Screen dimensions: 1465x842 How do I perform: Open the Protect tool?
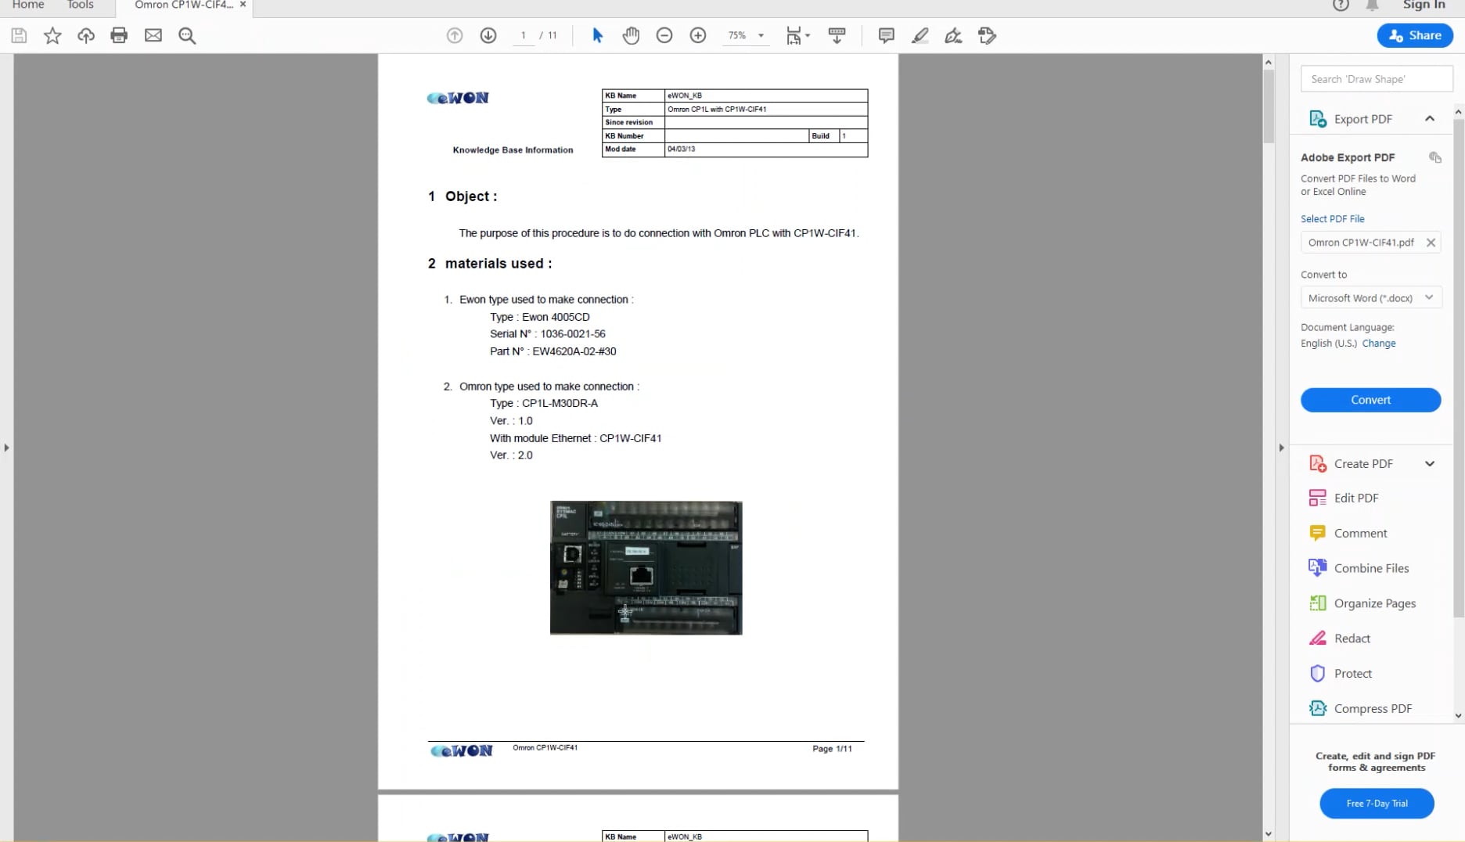pyautogui.click(x=1353, y=673)
